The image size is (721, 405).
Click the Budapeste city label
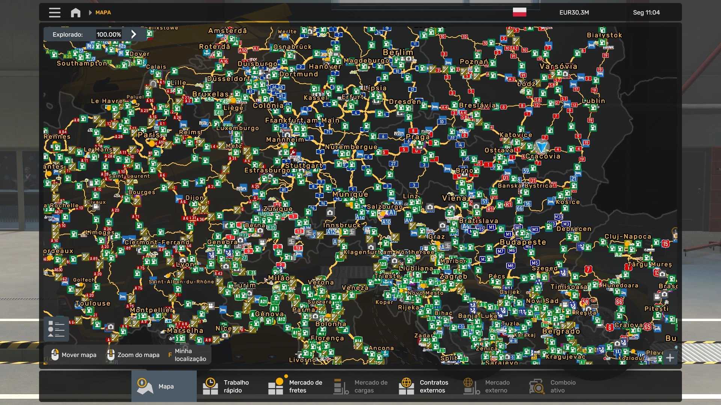(523, 242)
